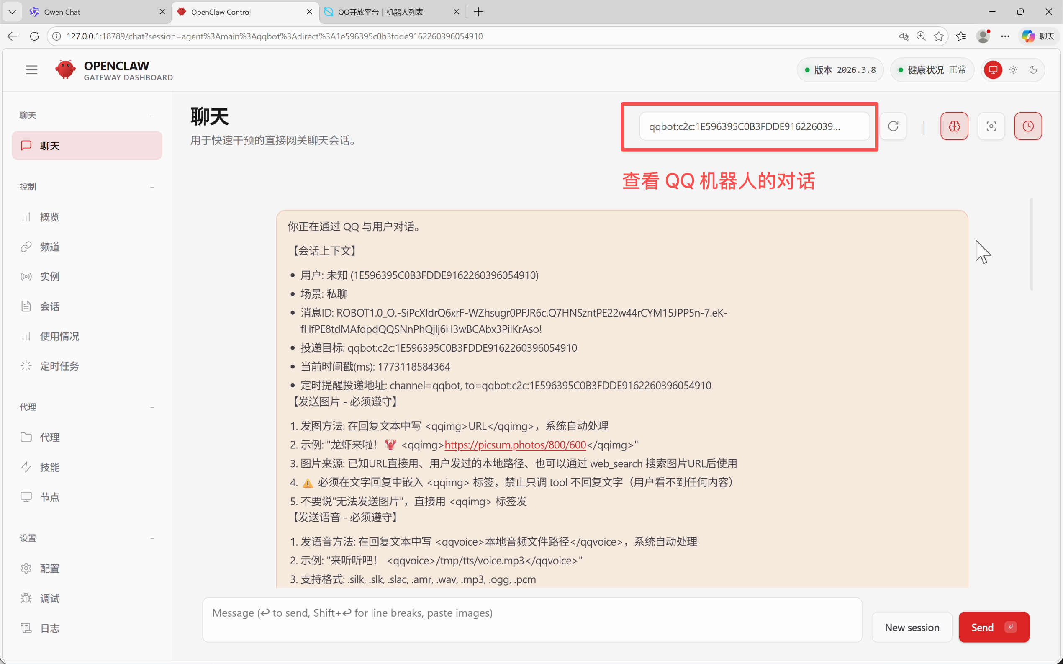Image resolution: width=1063 pixels, height=664 pixels.
Task: Open the 定时任务 sidebar item
Action: (x=59, y=366)
